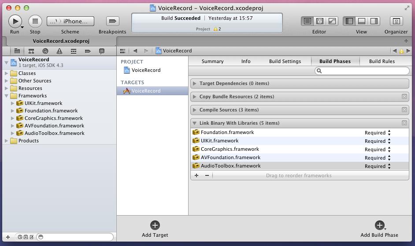Screen dimensions: 415x246
Task: Delete the Copy Bundle Resources phase
Action: [404, 97]
